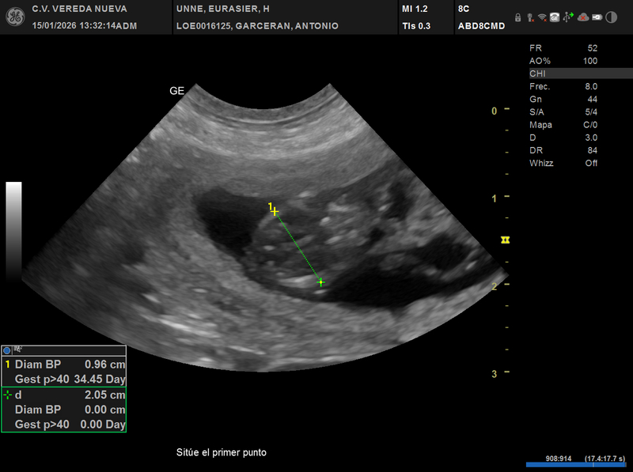Click the disconnected network cable icon
The image size is (633, 472).
click(530, 17)
